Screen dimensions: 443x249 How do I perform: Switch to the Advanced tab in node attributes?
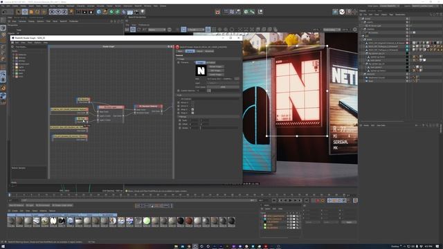[x=209, y=51]
